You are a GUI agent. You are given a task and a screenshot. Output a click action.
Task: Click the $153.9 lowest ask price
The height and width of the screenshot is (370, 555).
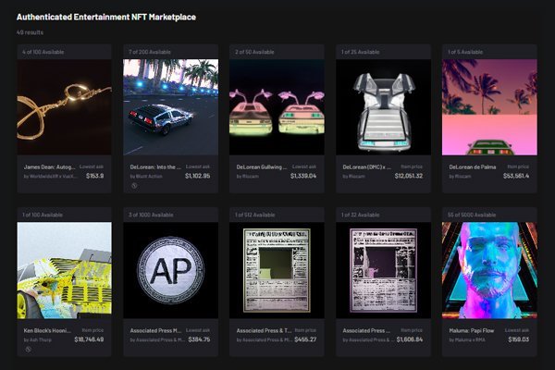pyautogui.click(x=95, y=176)
